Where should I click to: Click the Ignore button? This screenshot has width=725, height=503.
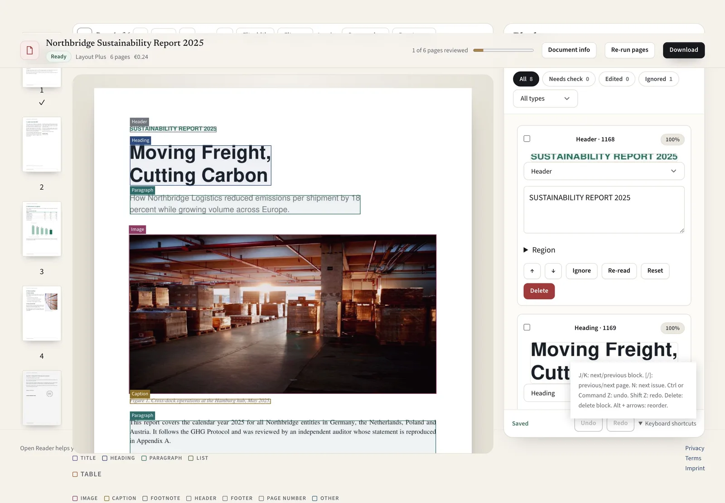click(581, 271)
